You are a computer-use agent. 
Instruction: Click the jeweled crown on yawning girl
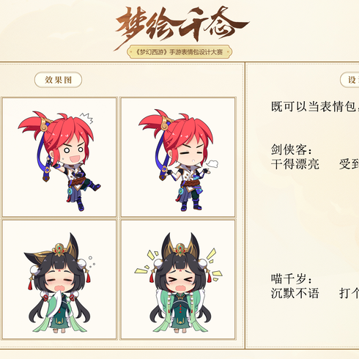tap(59, 250)
